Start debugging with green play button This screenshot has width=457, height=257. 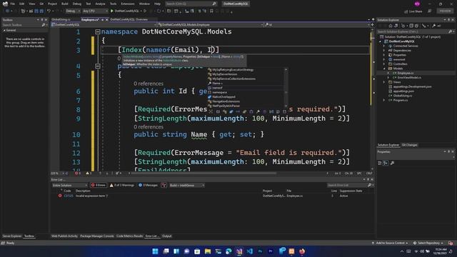(112, 11)
